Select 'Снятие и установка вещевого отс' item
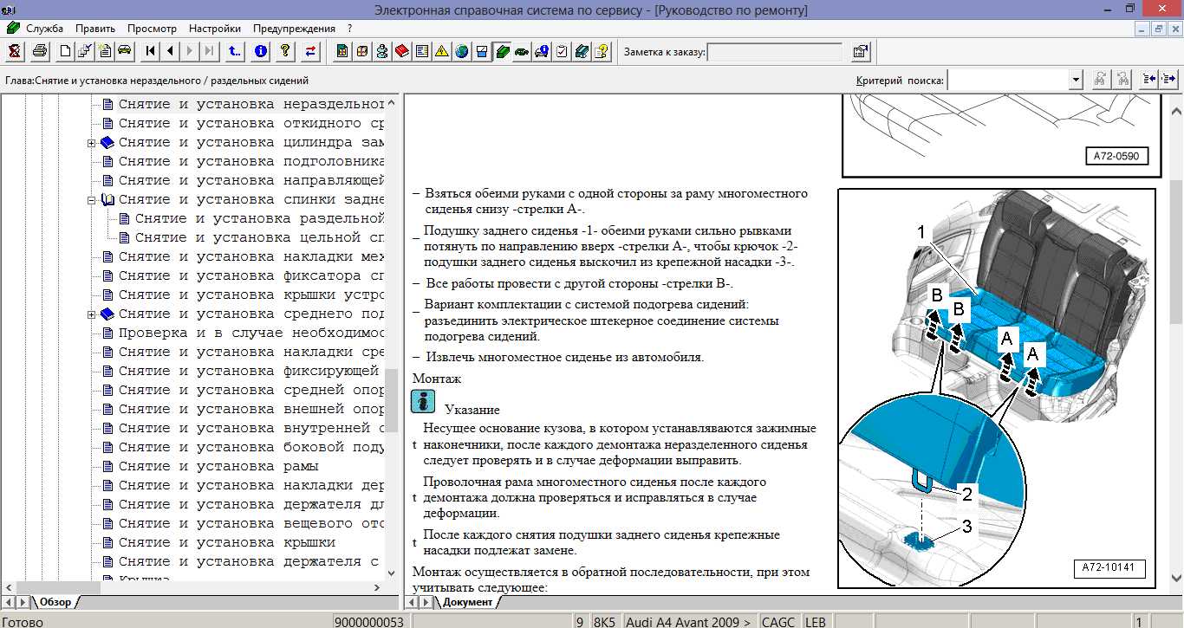This screenshot has width=1184, height=628. coord(250,524)
